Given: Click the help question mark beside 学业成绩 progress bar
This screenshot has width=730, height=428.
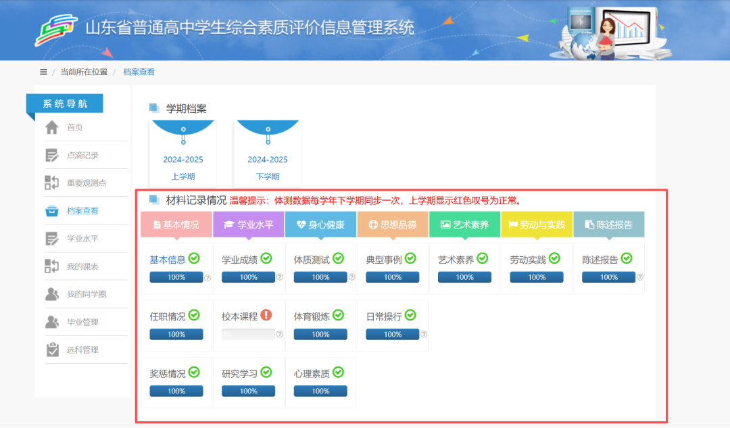Looking at the screenshot, I should coord(279,277).
